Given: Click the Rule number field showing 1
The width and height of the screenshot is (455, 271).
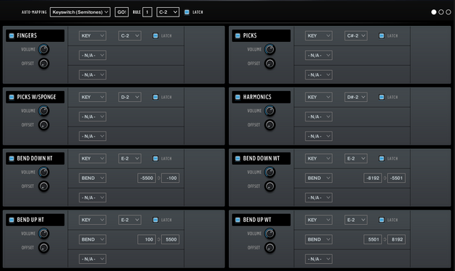Looking at the screenshot, I should coord(147,12).
